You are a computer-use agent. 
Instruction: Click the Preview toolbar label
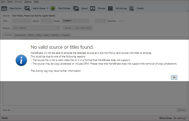tap(102, 8)
